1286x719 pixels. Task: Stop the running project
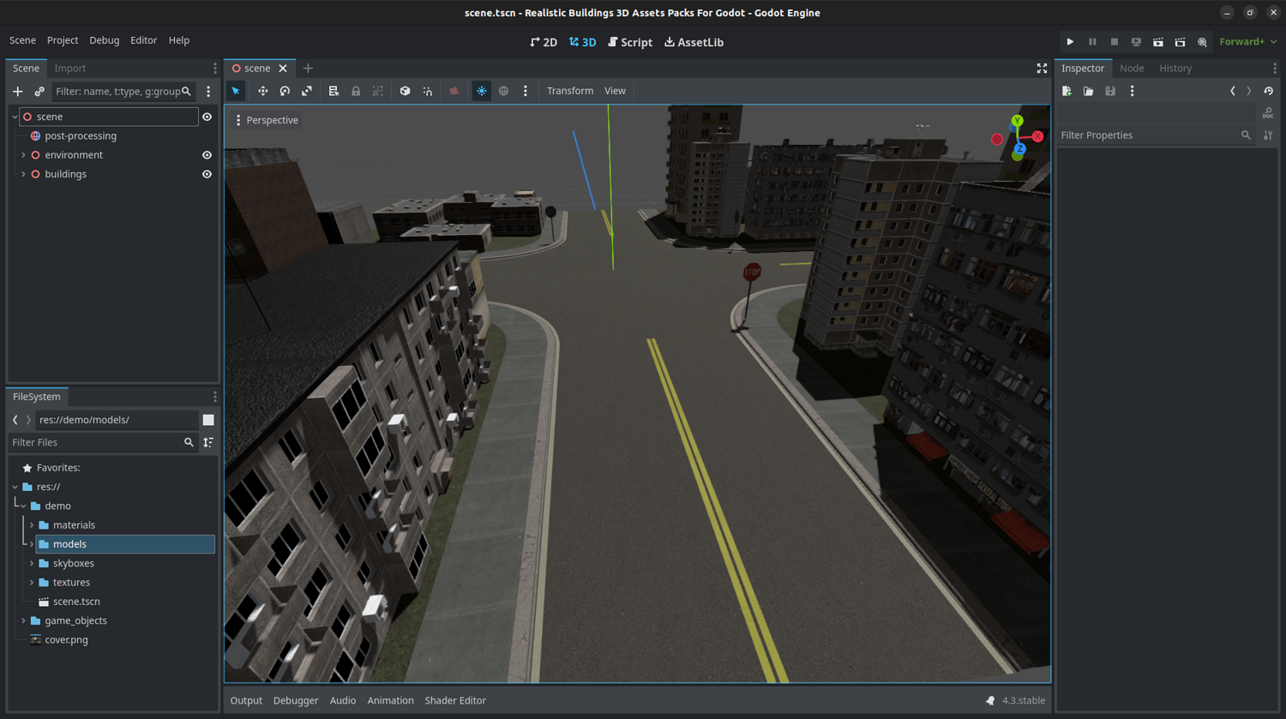point(1115,42)
